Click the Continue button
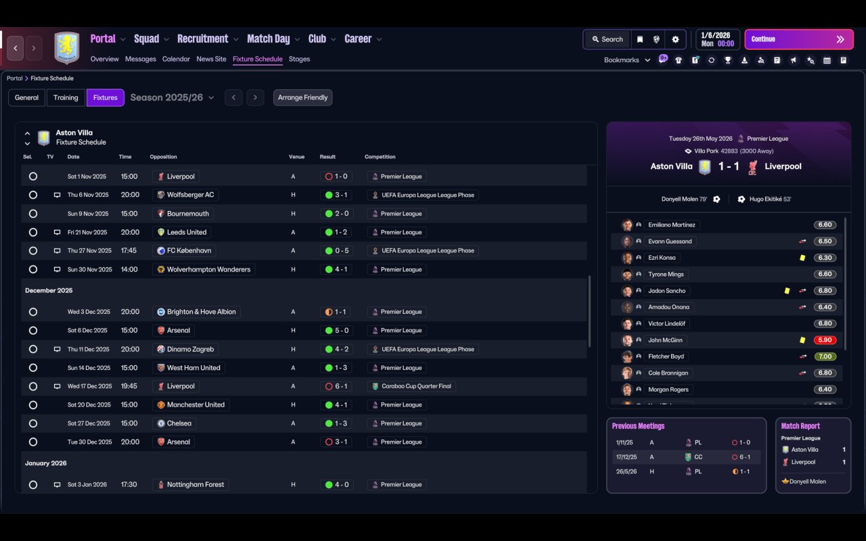The width and height of the screenshot is (866, 541). 798,39
